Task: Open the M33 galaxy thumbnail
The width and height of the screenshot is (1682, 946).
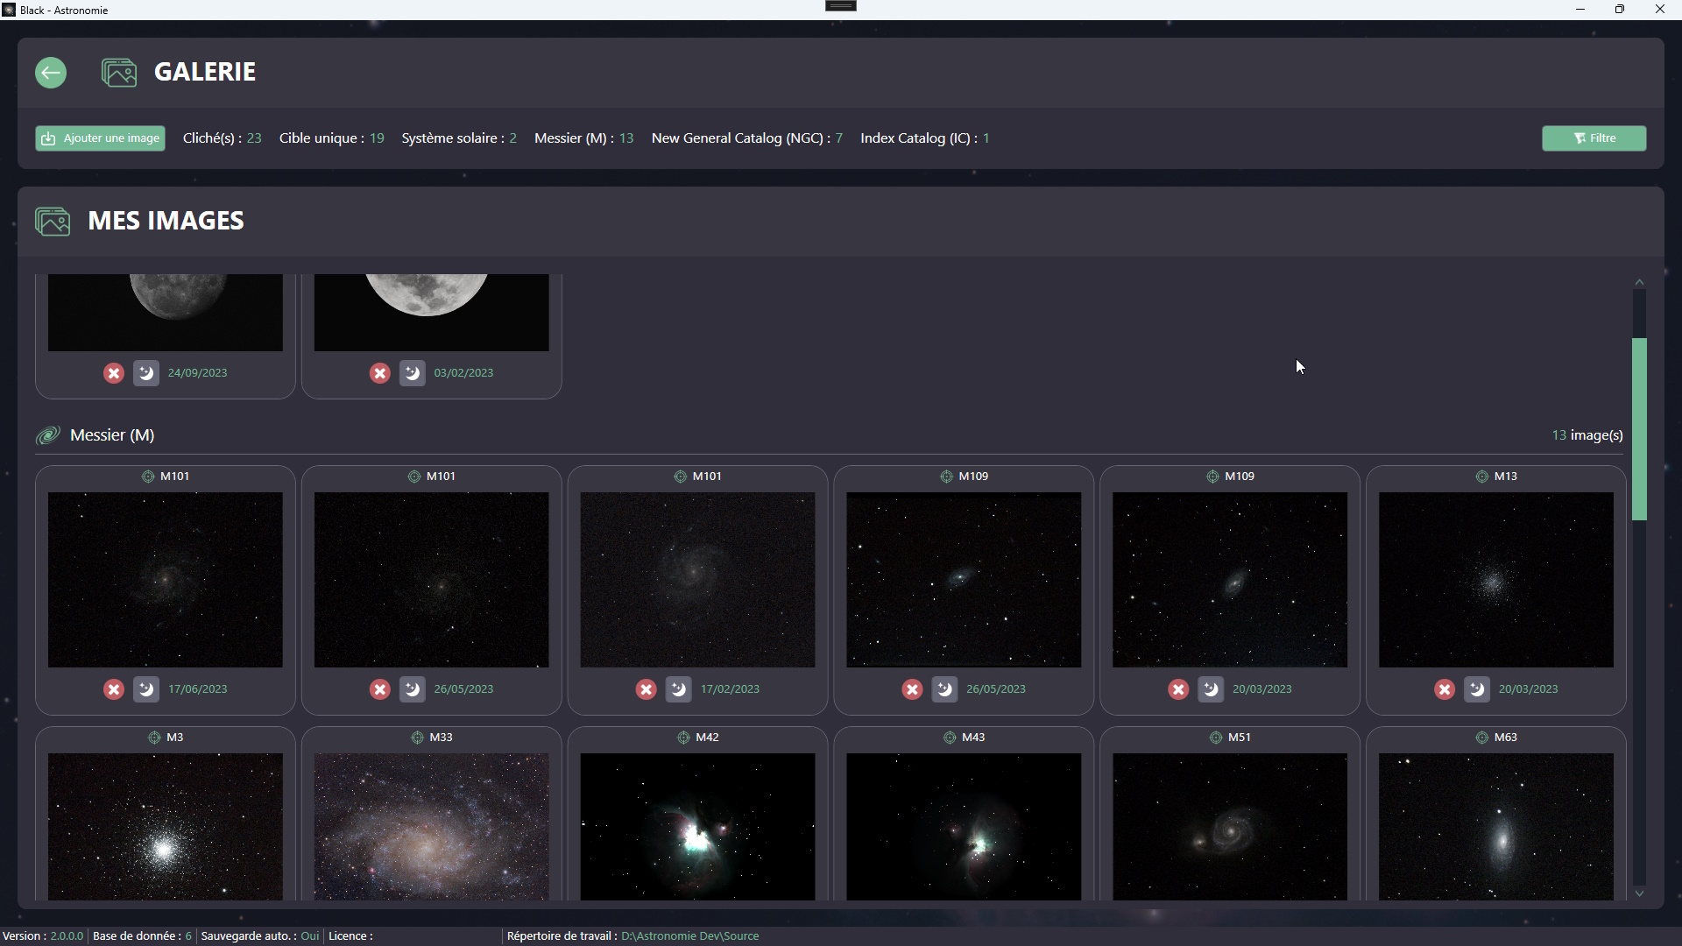Action: tap(431, 825)
